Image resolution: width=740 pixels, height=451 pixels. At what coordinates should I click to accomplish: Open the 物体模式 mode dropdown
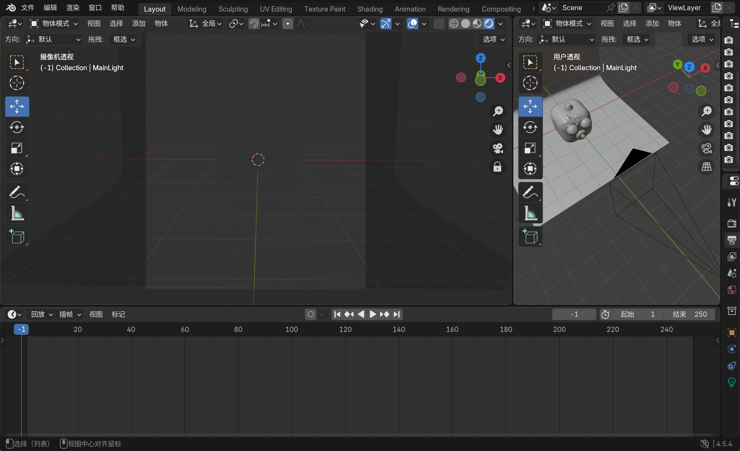[54, 24]
